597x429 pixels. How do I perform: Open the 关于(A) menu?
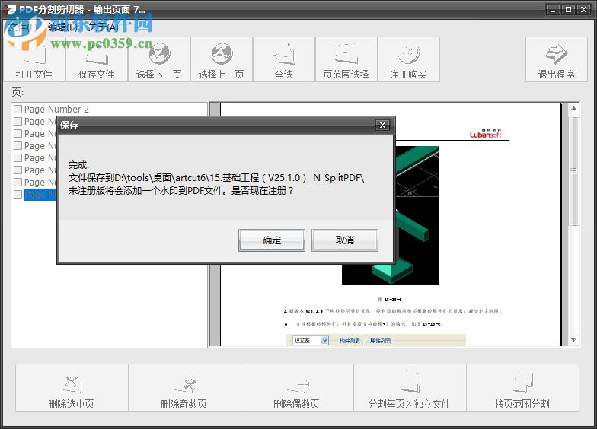point(103,27)
